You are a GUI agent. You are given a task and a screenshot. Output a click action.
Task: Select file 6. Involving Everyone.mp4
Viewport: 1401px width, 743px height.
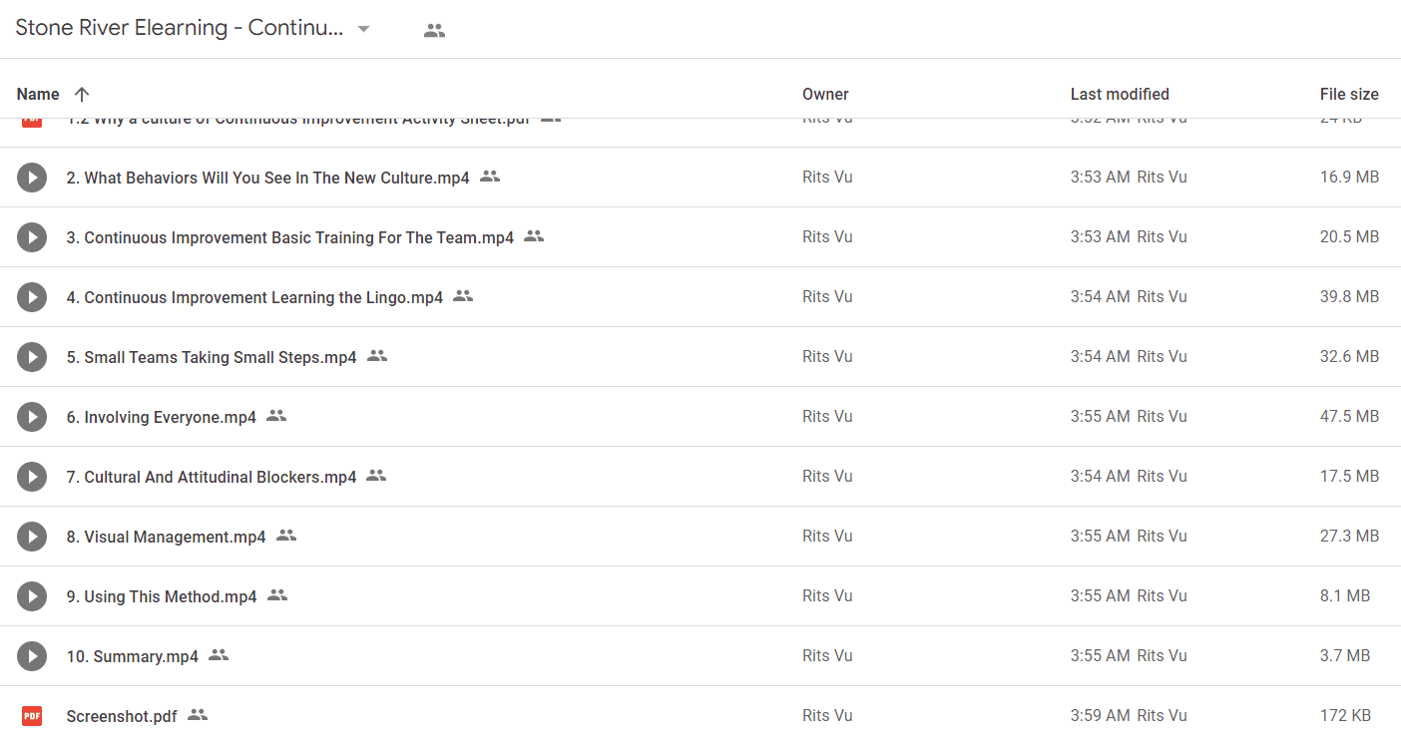(x=162, y=417)
